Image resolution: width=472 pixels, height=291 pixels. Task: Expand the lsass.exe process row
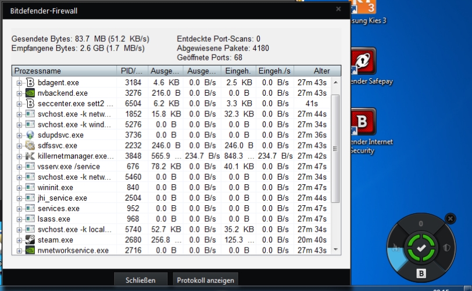19,219
